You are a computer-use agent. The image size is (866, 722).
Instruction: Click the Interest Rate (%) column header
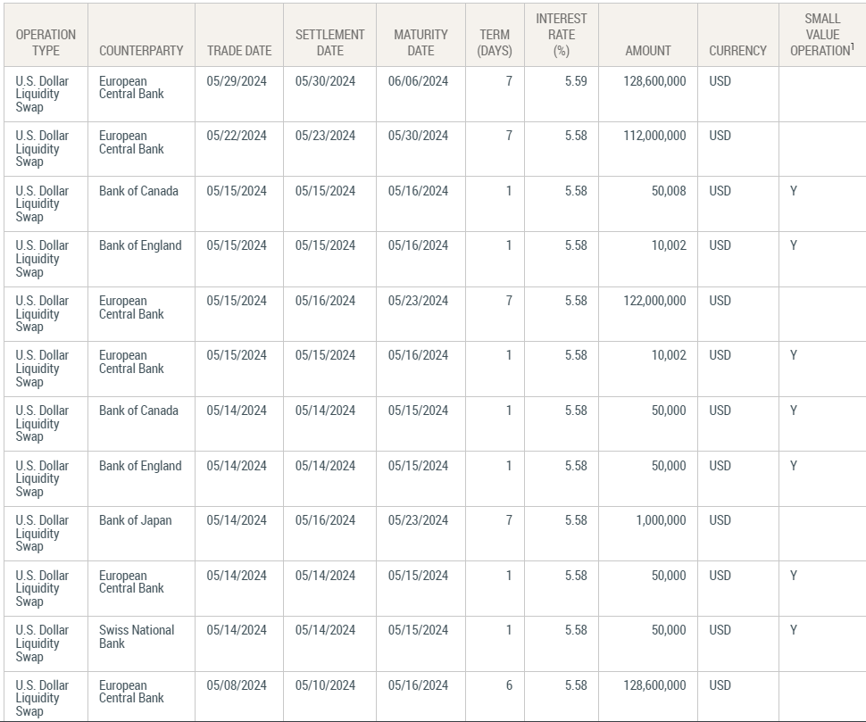561,35
